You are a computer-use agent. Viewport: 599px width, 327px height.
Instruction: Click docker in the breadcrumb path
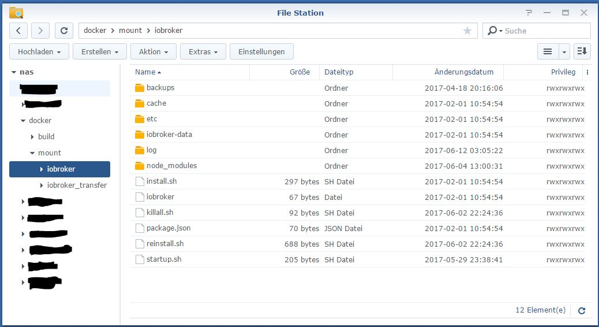pyautogui.click(x=95, y=30)
